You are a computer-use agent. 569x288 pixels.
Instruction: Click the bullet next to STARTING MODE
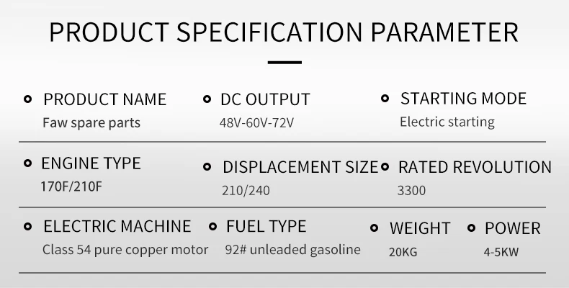pyautogui.click(x=385, y=99)
